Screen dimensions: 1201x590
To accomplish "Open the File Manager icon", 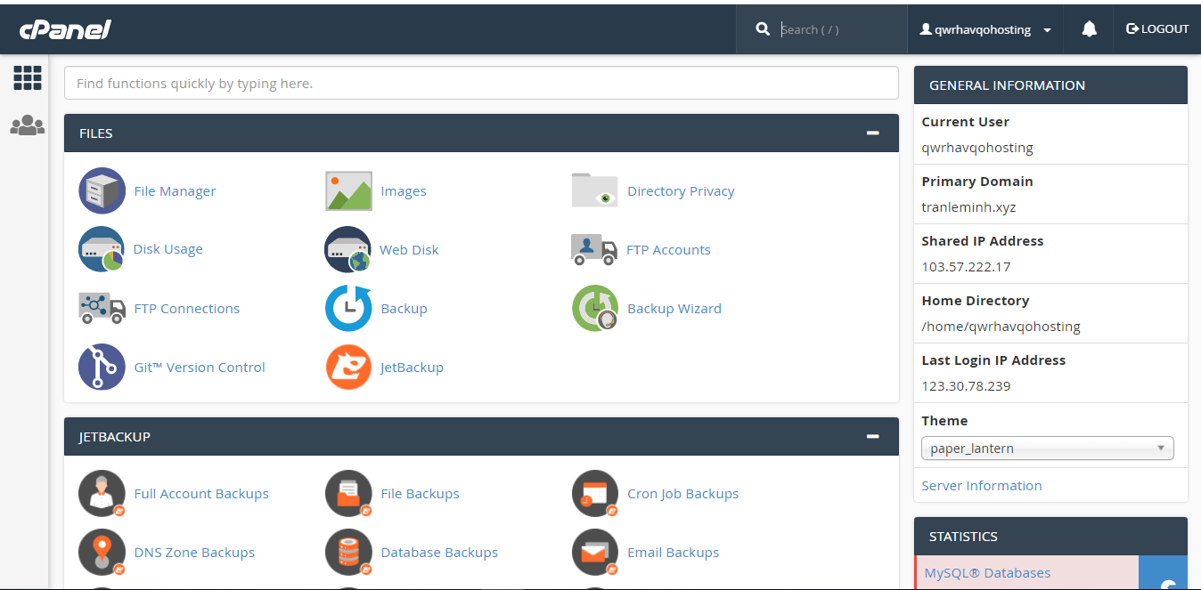I will point(102,190).
